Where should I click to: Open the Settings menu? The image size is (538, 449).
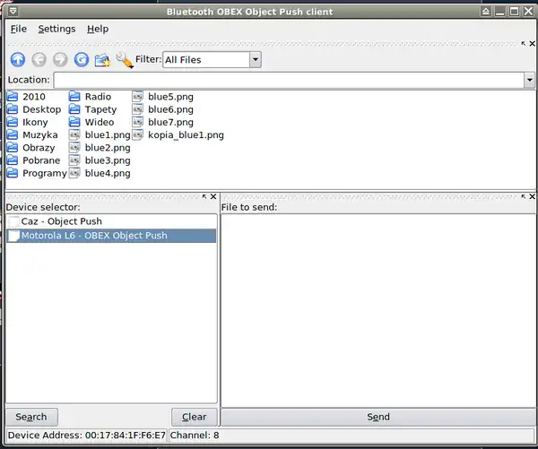tap(56, 29)
